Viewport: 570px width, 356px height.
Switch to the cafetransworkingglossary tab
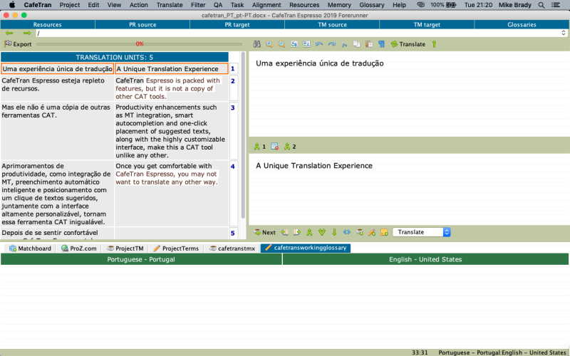coord(306,248)
